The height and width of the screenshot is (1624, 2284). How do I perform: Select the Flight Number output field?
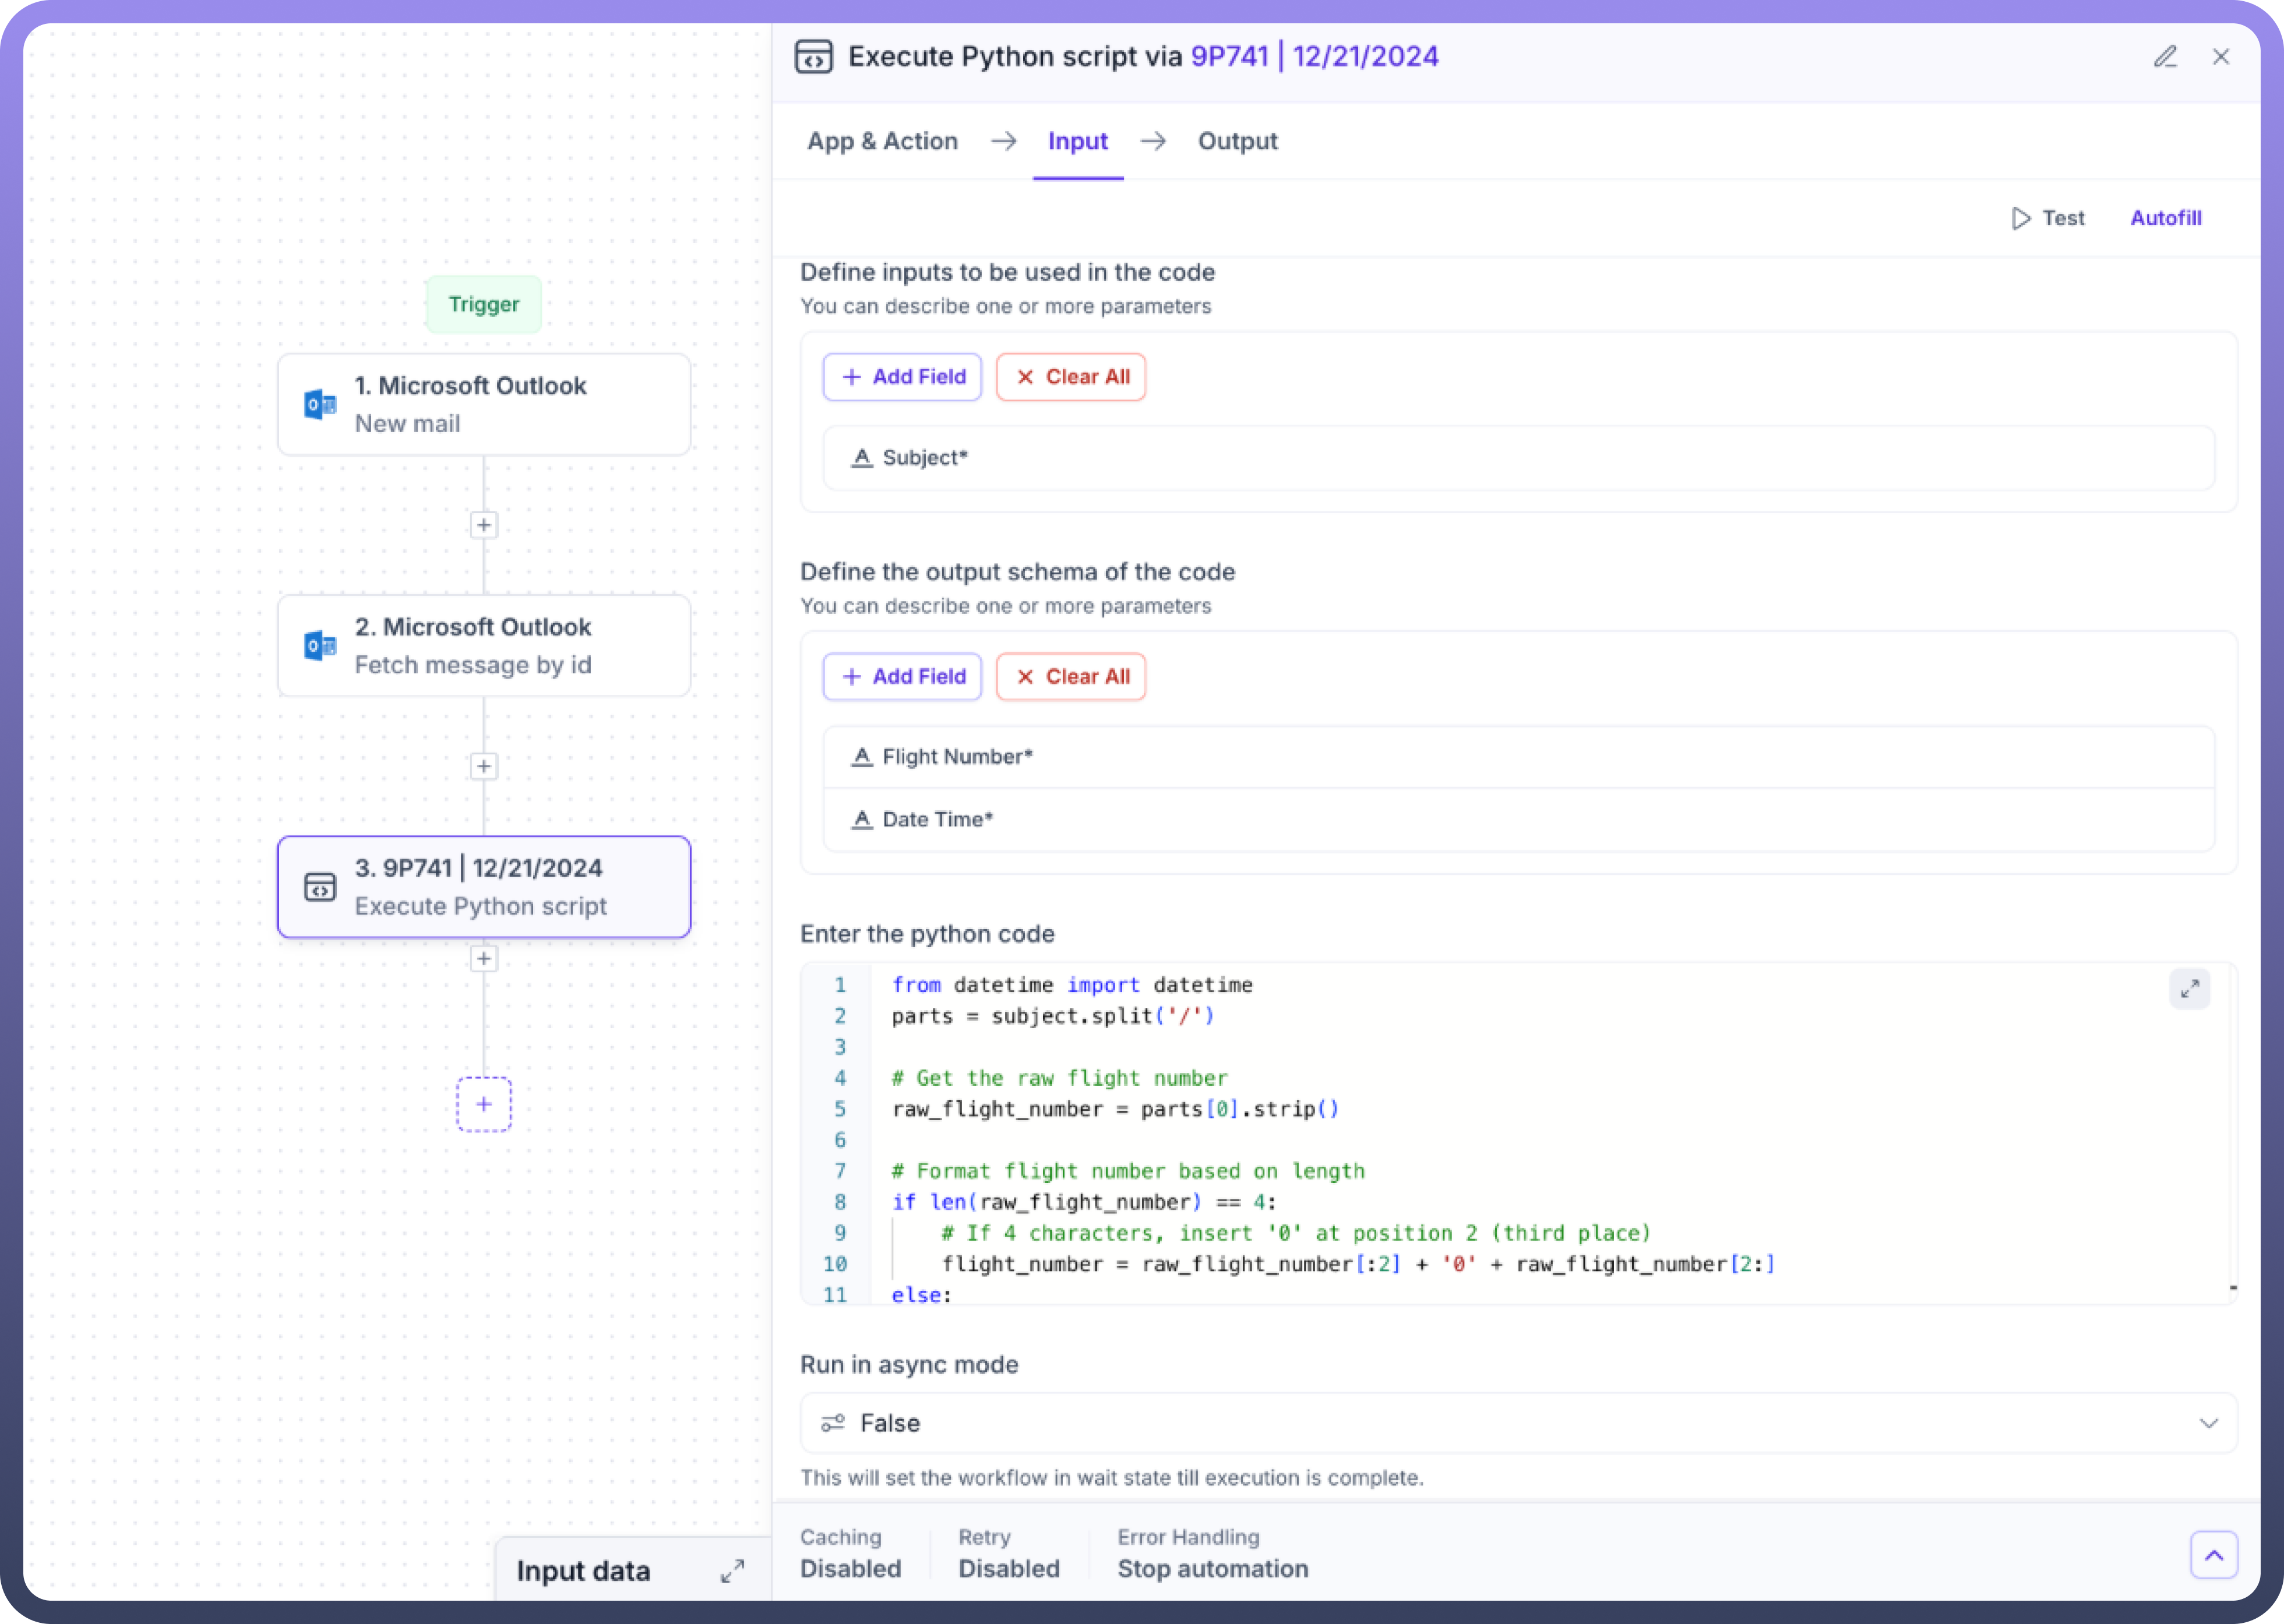pos(1517,757)
